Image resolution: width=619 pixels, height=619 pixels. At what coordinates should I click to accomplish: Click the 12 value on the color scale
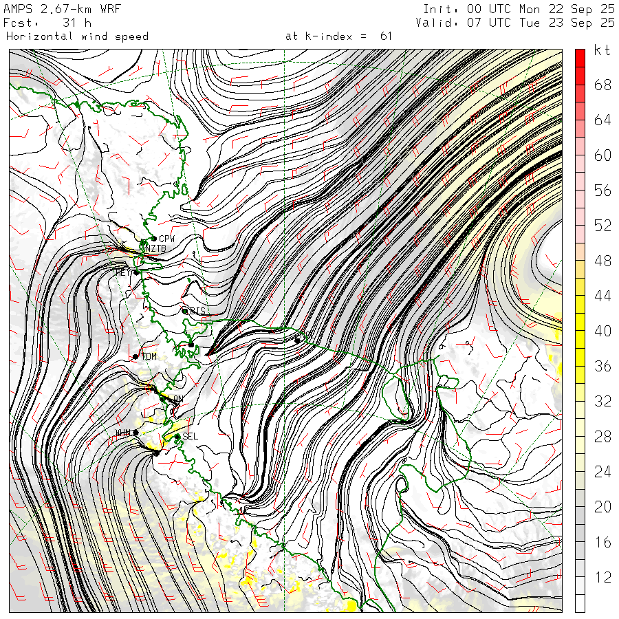click(602, 578)
